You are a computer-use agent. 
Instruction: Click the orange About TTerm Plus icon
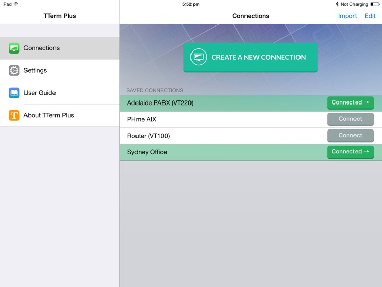point(14,115)
